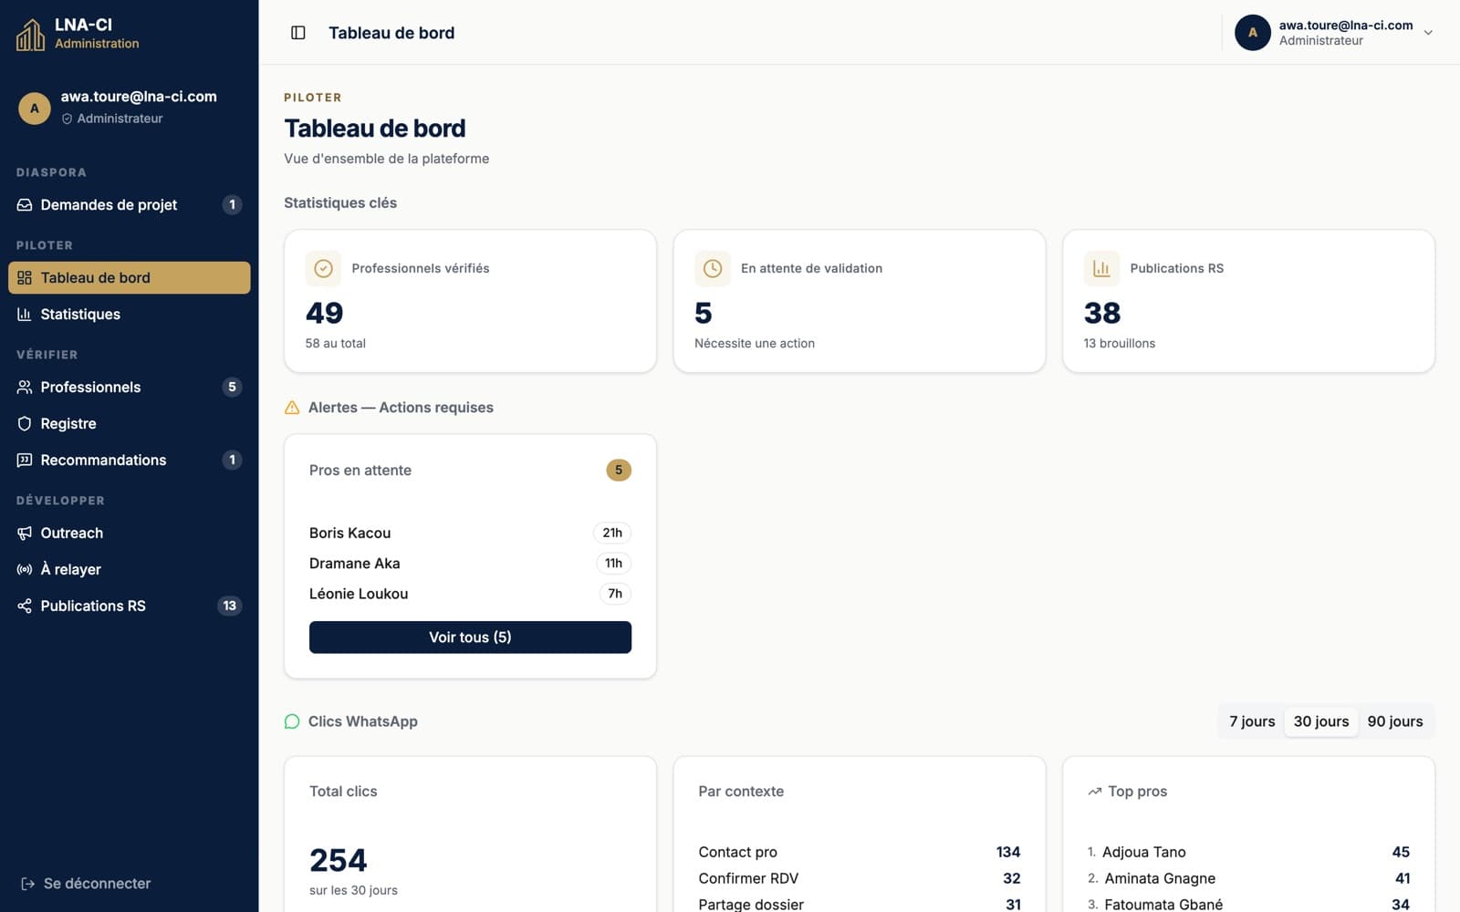Click the 58 au total text

tap(335, 344)
